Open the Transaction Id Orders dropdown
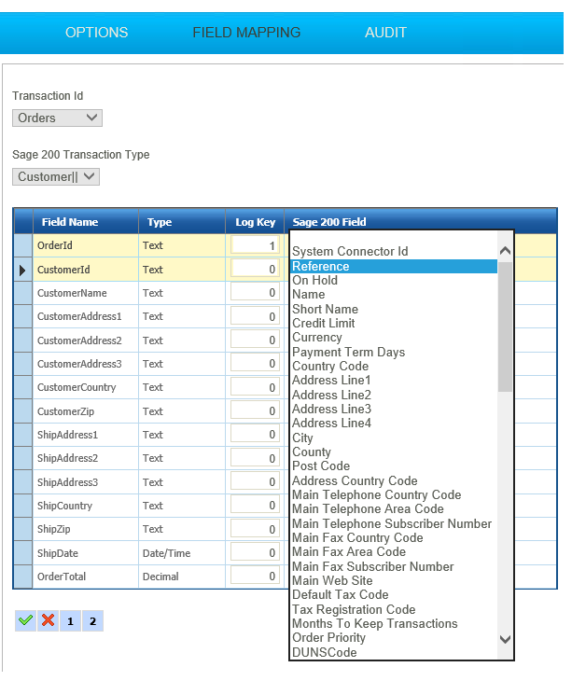 coord(57,118)
